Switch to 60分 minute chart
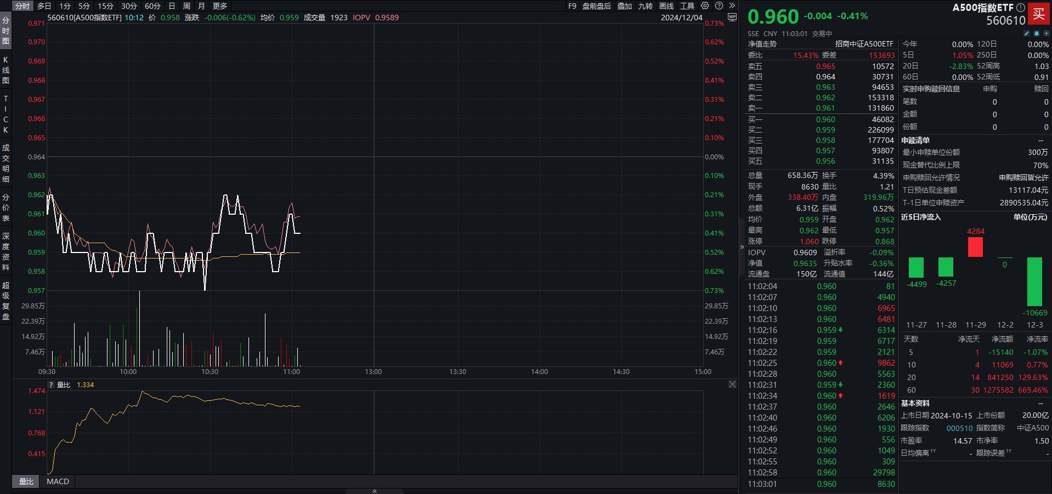This screenshot has height=494, width=1052. [x=152, y=6]
